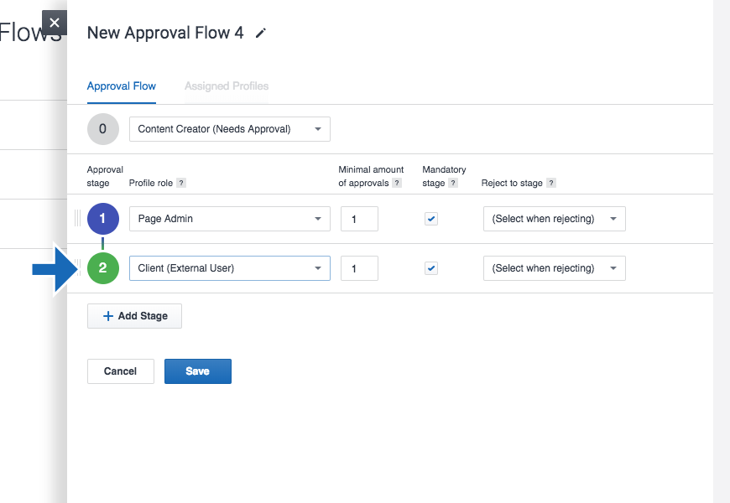This screenshot has height=503, width=730.
Task: Open stage 1's Select when rejecting dropdown
Action: (x=554, y=218)
